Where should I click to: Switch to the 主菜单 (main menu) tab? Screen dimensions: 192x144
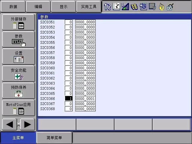pyautogui.click(x=18, y=138)
